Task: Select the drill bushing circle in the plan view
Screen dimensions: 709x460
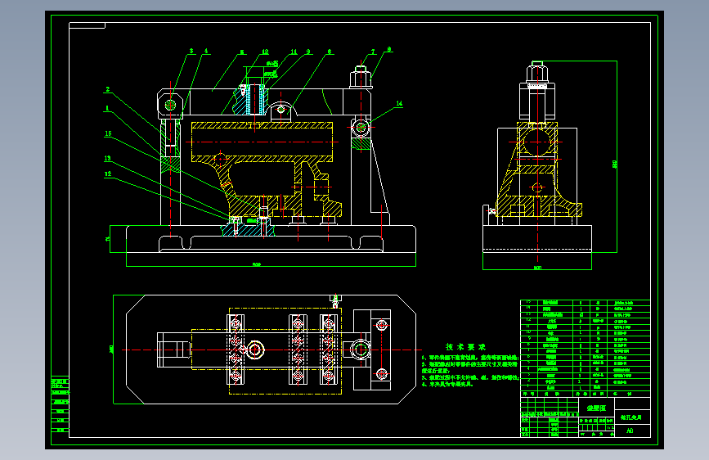Action: pos(255,350)
